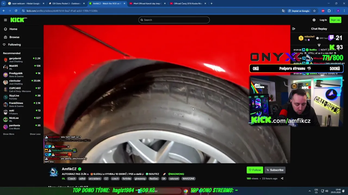Click the WARZONE tag
348x195 pixels.
[x=188, y=179]
